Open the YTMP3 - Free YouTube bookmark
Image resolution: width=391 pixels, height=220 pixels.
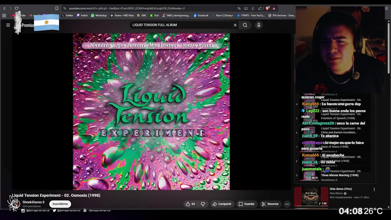[x=251, y=15]
